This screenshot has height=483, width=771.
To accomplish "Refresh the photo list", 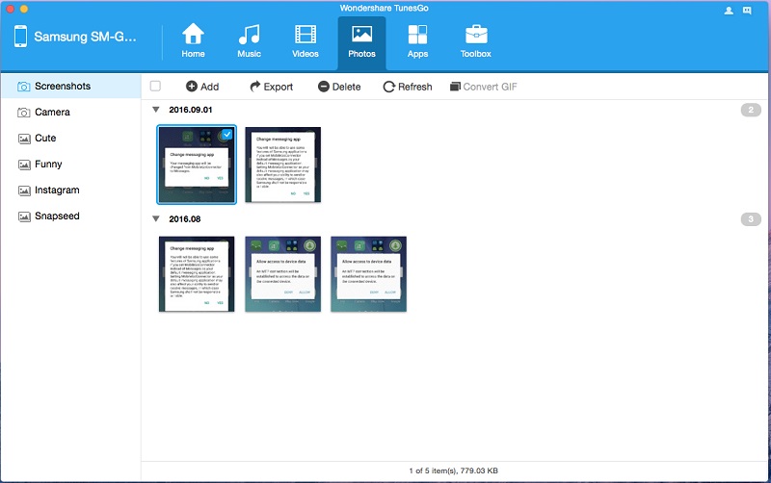I will coord(408,87).
